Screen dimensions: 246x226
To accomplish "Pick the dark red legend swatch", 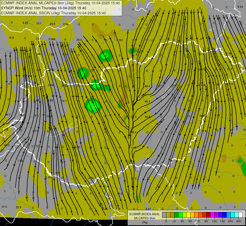I will (208, 215).
